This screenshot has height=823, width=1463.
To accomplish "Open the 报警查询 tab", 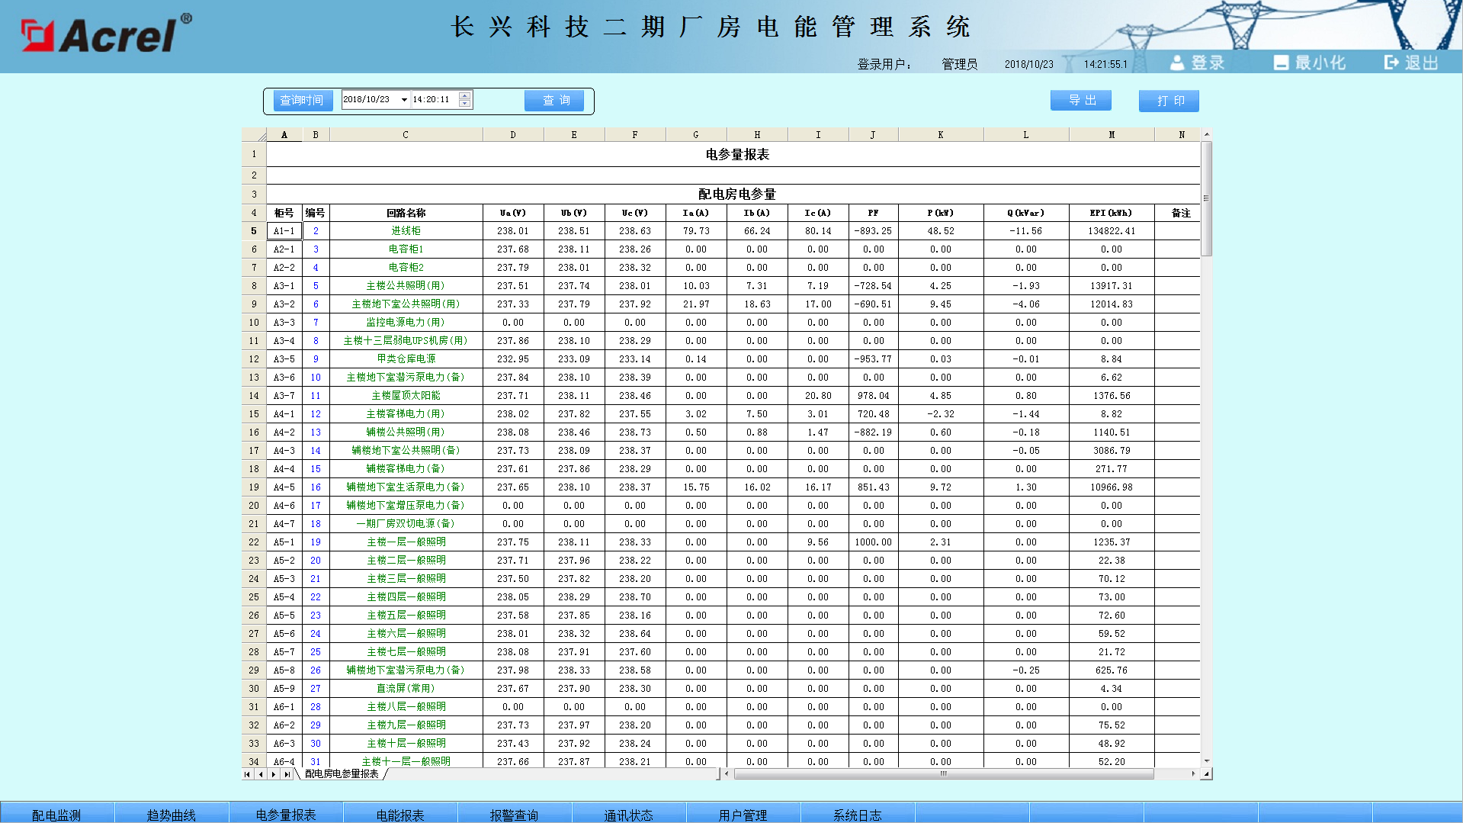I will tap(515, 815).
